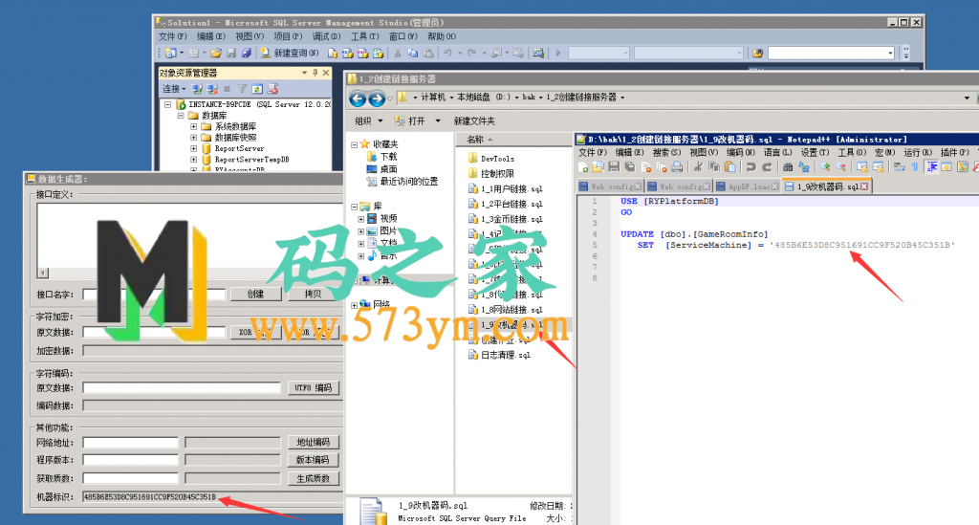Click 网络地址 input field
Viewport: 979px width, 525px height.
tap(130, 443)
